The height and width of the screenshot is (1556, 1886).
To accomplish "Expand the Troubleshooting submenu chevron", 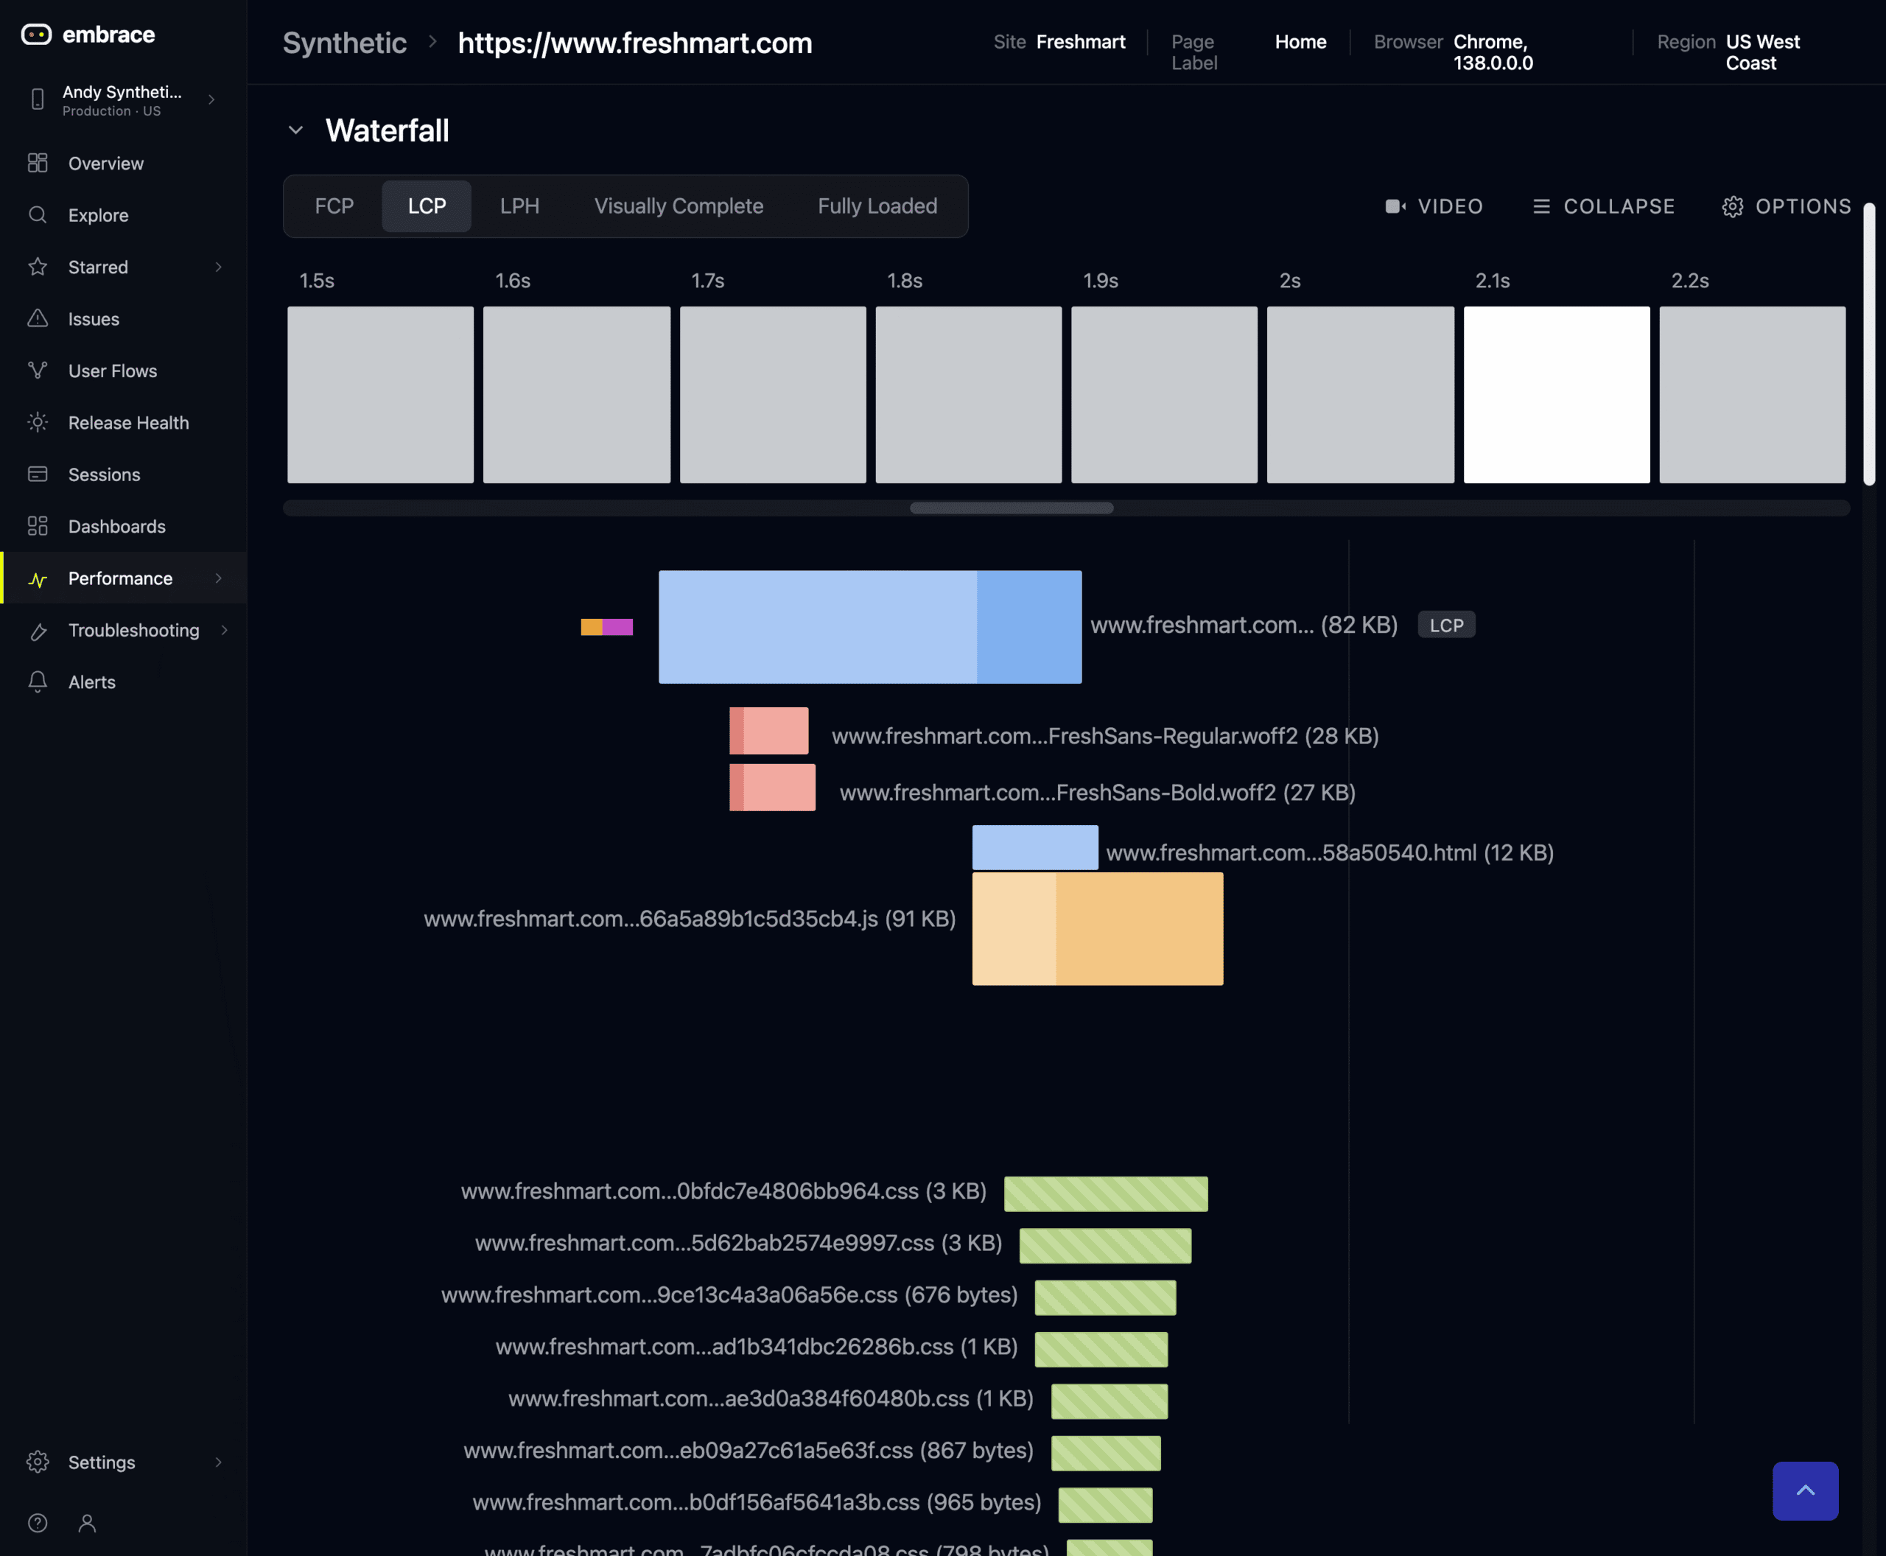I will point(224,630).
